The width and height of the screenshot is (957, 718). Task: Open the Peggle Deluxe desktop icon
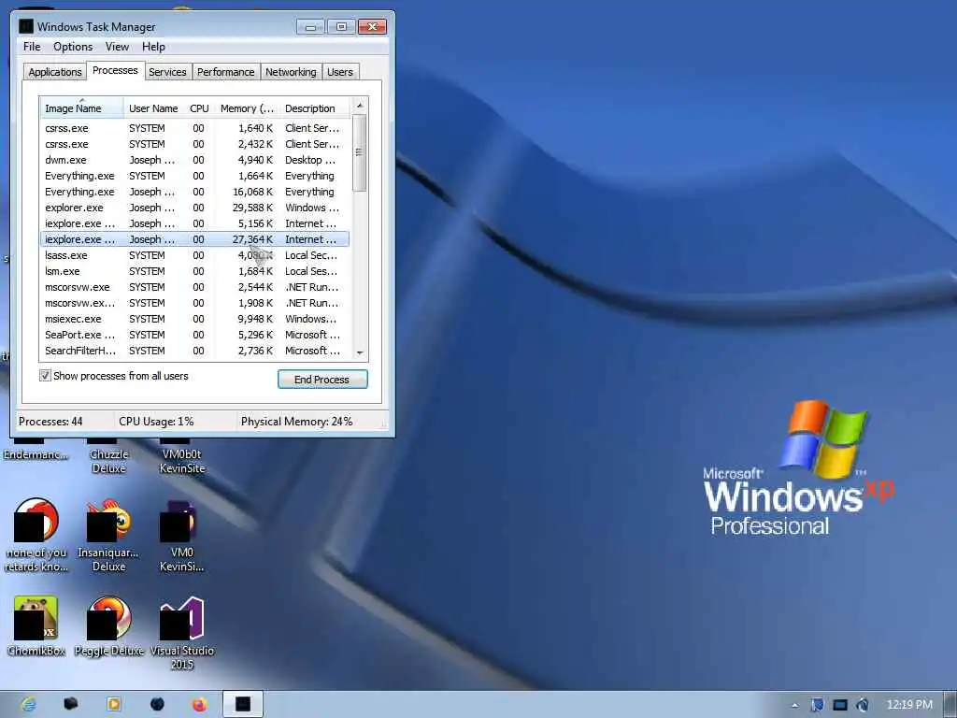[109, 625]
